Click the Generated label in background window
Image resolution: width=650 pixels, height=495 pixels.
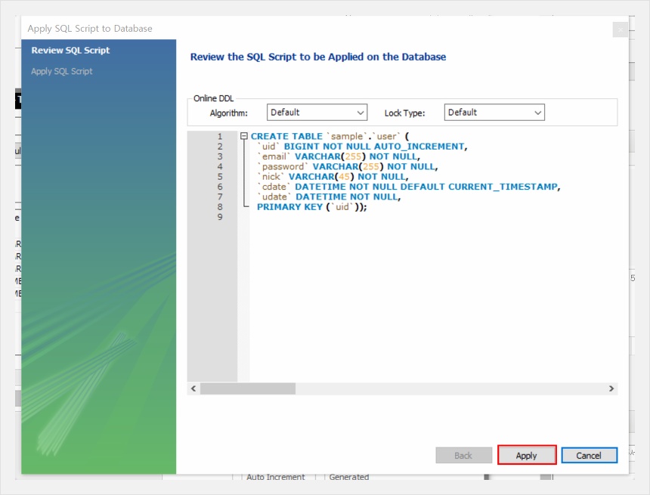tap(349, 477)
